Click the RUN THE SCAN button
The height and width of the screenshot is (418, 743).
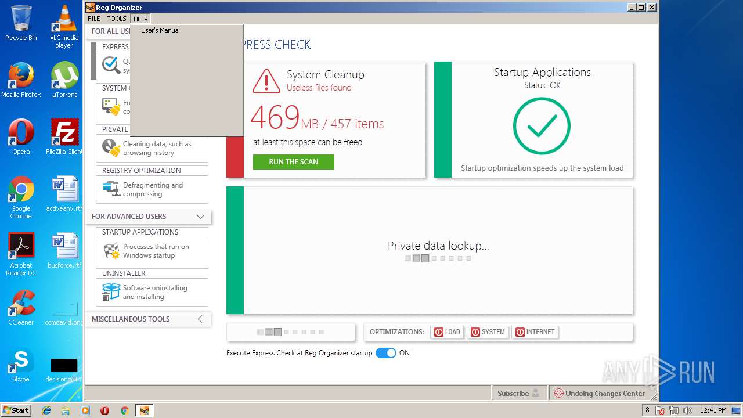294,162
